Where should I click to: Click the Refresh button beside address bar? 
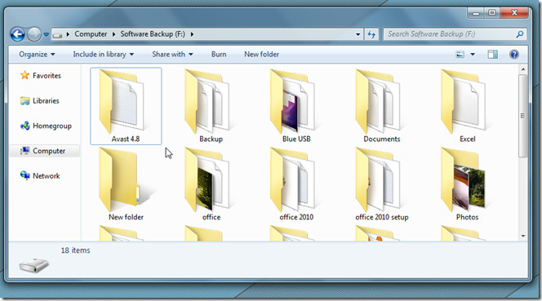pyautogui.click(x=371, y=34)
